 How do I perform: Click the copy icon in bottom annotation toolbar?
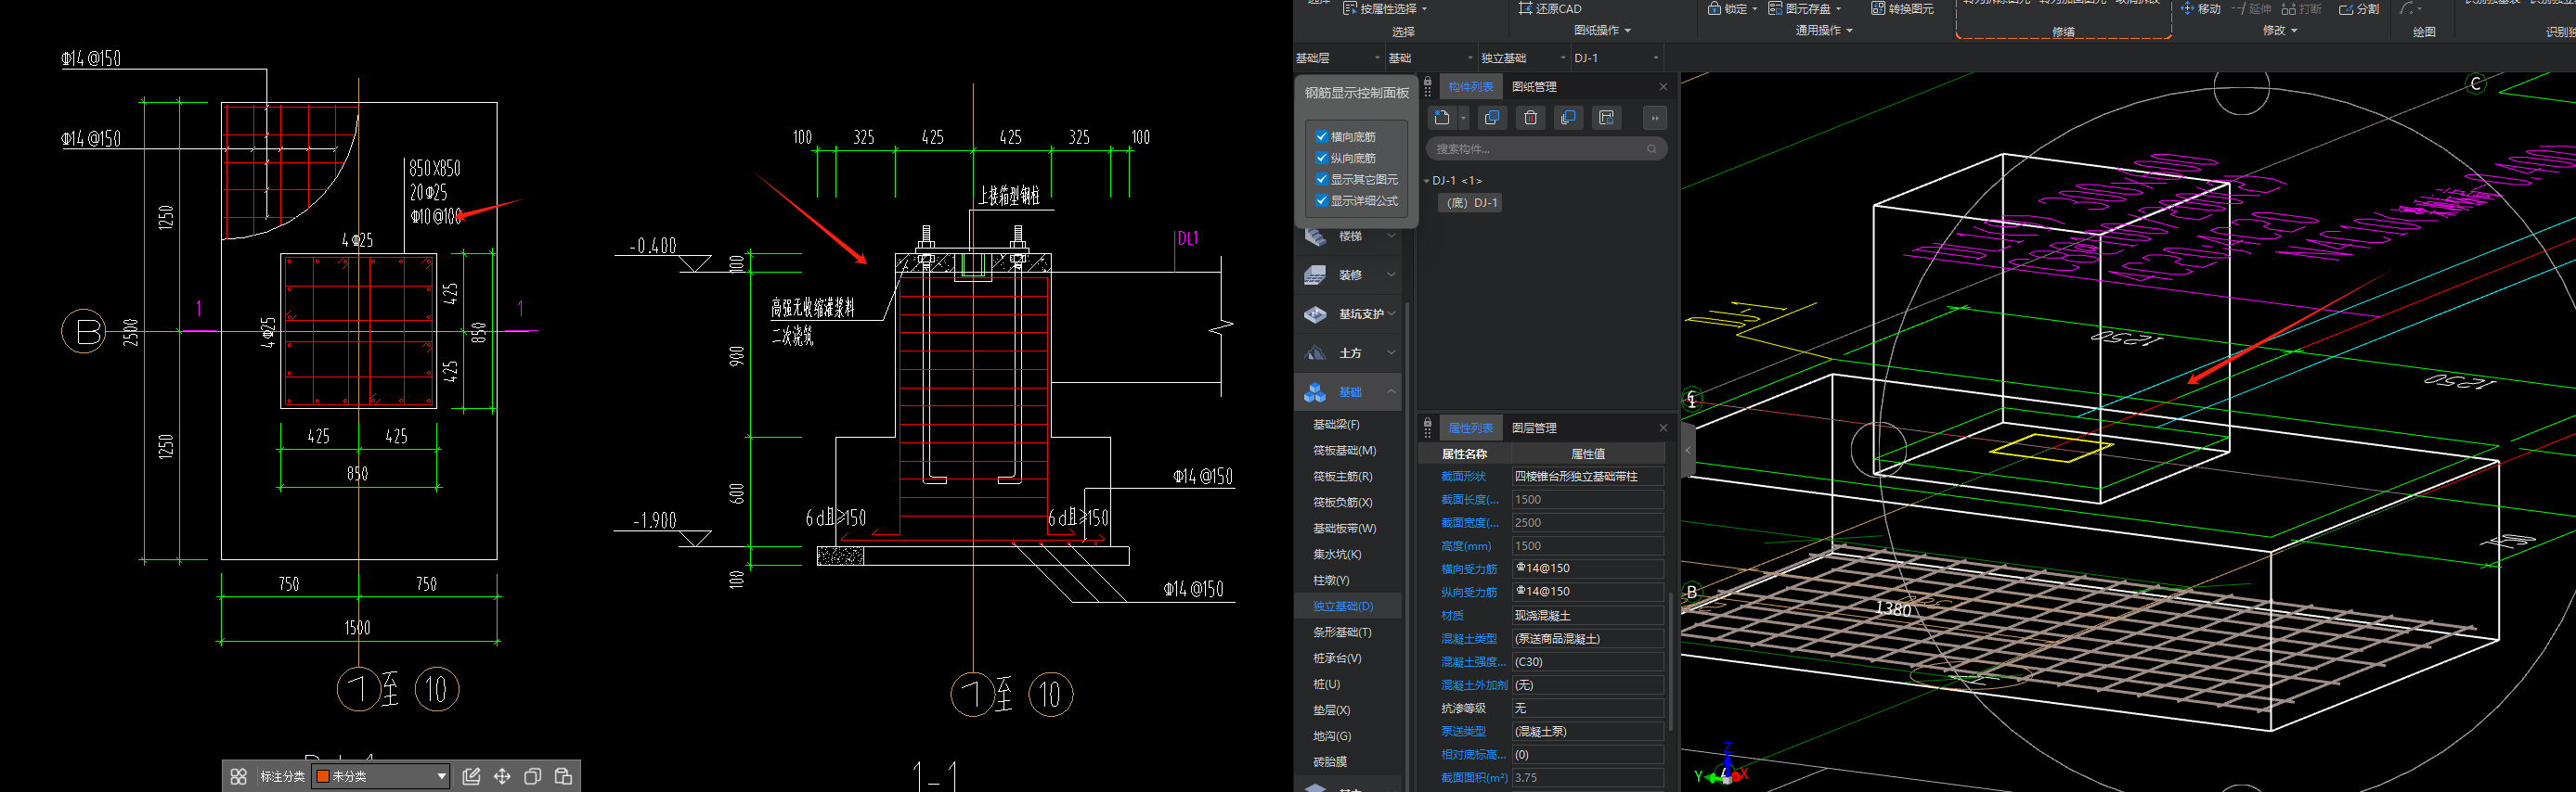pos(533,776)
